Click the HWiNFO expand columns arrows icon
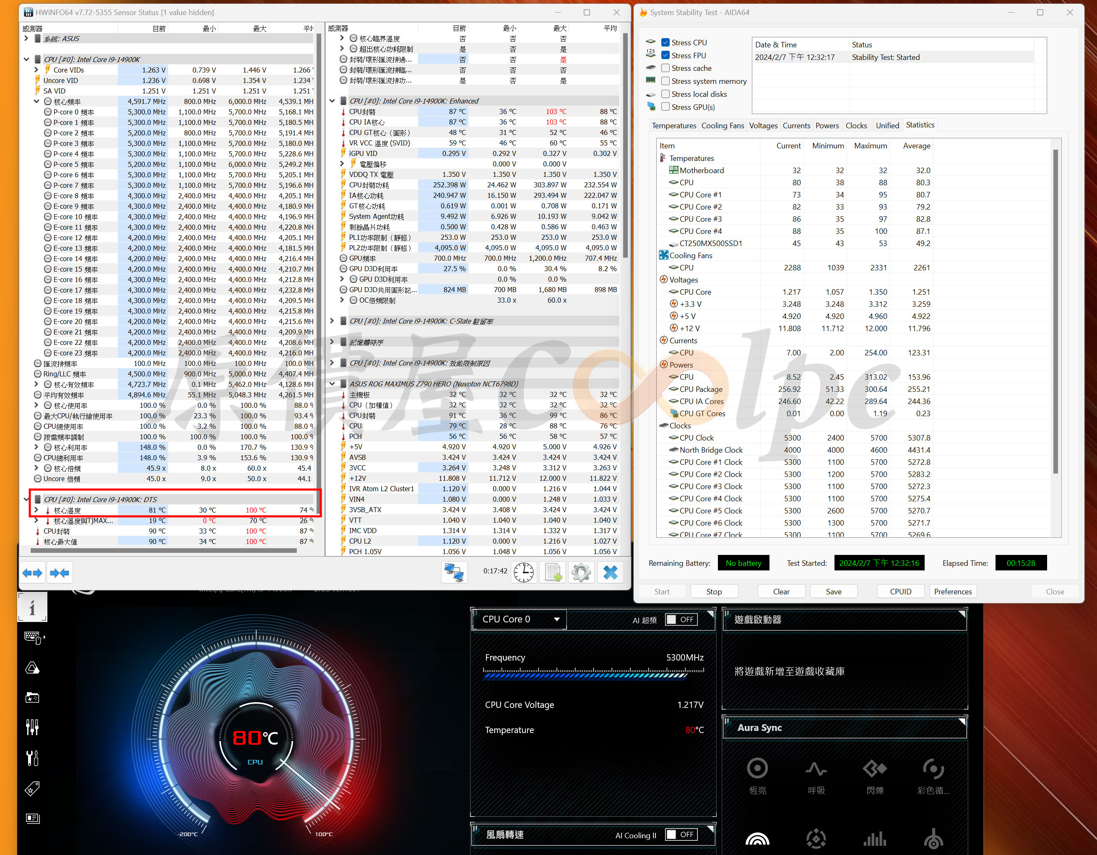The height and width of the screenshot is (855, 1097). point(32,573)
